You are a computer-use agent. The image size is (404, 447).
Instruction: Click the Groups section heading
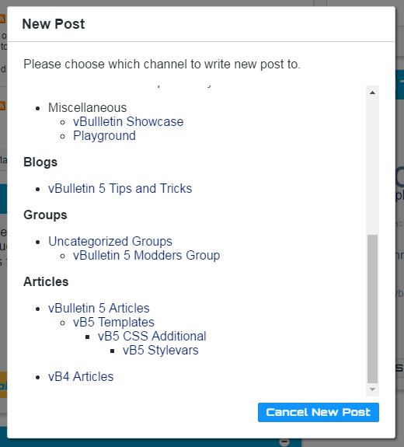point(45,215)
